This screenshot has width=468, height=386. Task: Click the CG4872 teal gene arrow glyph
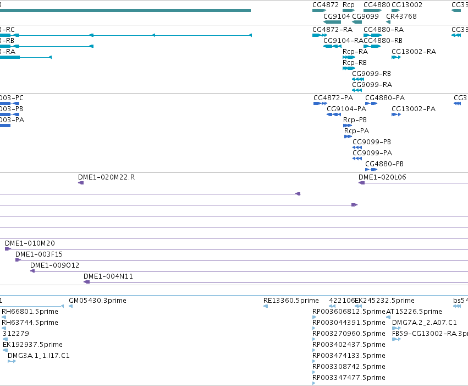[x=319, y=10]
